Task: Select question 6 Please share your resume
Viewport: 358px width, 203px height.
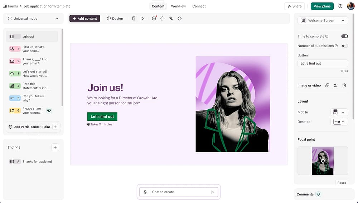Action: pyautogui.click(x=32, y=110)
